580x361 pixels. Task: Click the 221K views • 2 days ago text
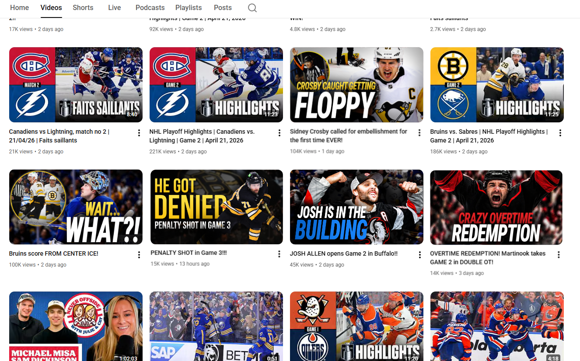[178, 152]
